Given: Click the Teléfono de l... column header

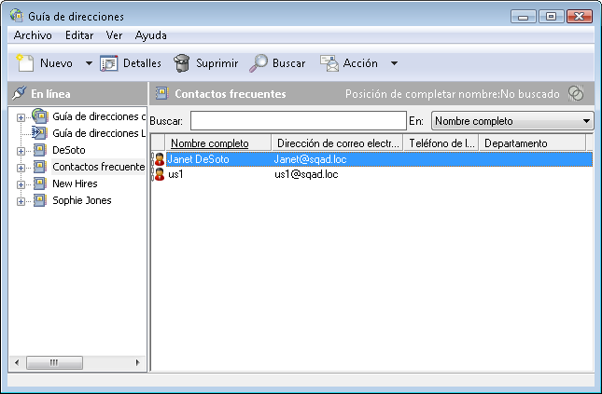Looking at the screenshot, I should coord(441,143).
